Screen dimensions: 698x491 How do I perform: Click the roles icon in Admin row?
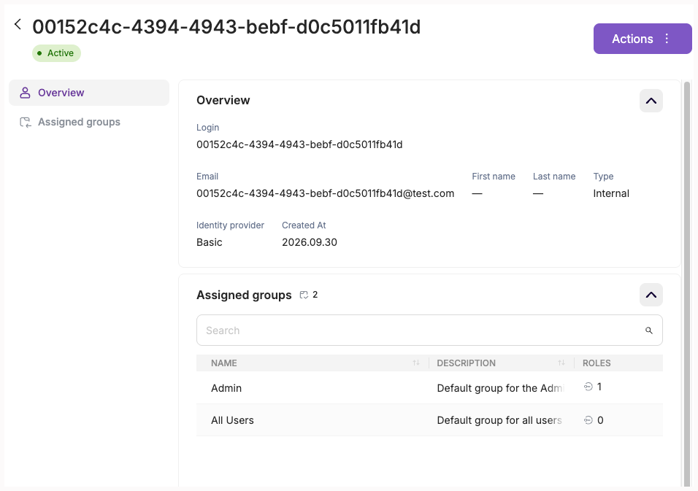[x=588, y=387]
